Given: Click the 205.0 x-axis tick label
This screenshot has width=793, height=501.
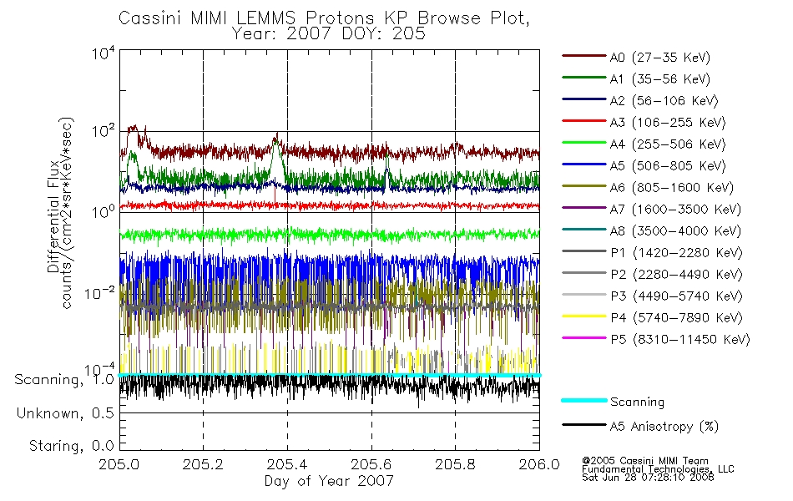Looking at the screenshot, I should 119,464.
